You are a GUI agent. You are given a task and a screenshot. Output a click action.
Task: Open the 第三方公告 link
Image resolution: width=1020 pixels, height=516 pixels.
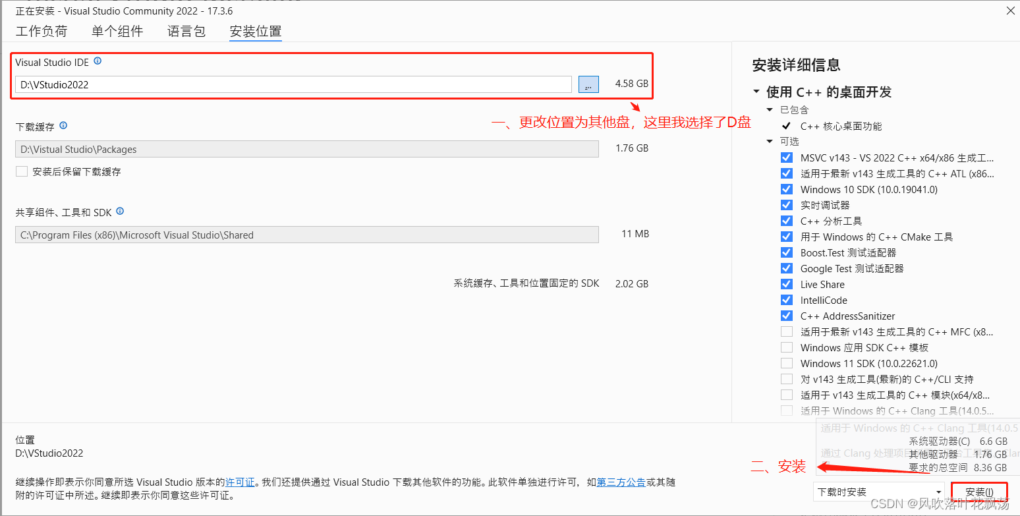pyautogui.click(x=621, y=482)
